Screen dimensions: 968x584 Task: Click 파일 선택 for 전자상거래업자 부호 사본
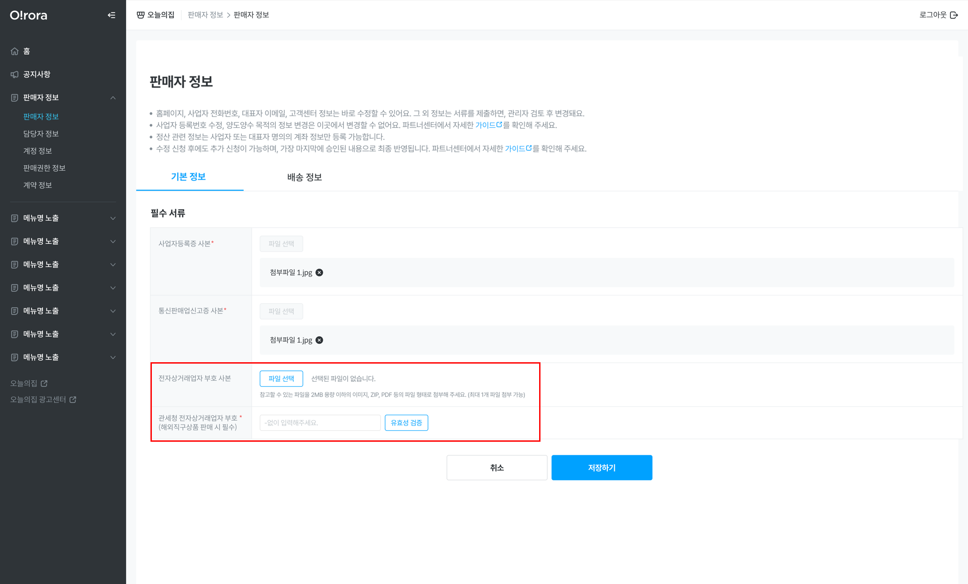281,378
